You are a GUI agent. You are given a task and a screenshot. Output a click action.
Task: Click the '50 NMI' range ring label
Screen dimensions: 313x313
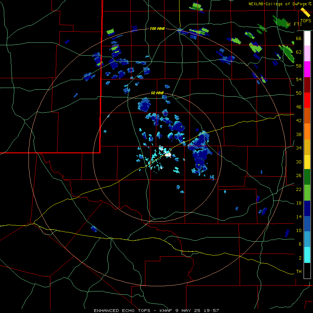tap(157, 93)
